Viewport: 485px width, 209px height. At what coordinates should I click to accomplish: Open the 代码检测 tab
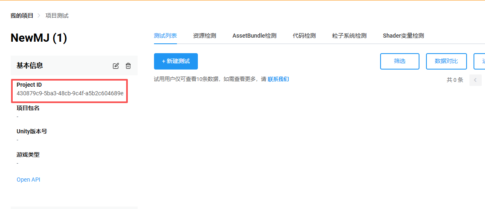point(304,36)
